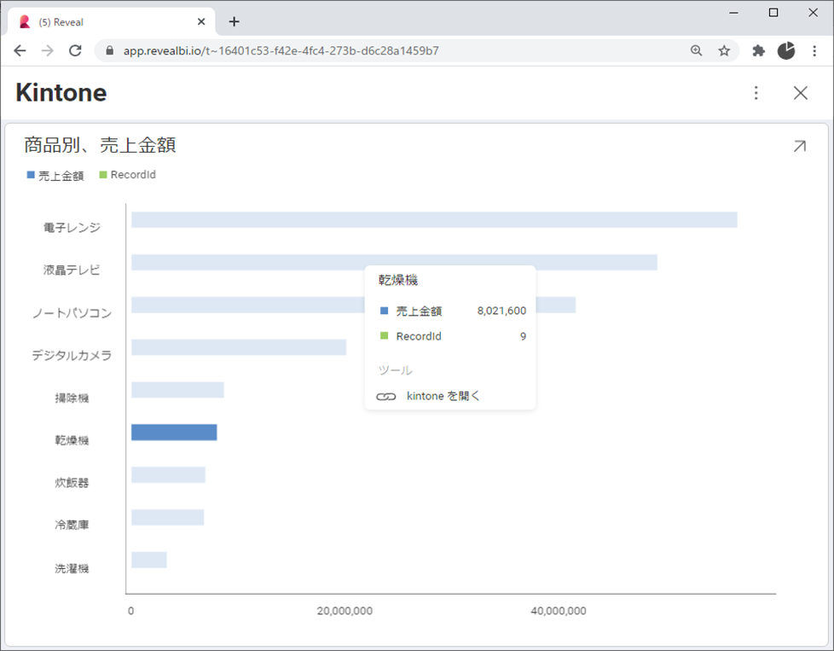Click the 冷蔵庫 bar
This screenshot has height=651, width=834.
(x=167, y=517)
